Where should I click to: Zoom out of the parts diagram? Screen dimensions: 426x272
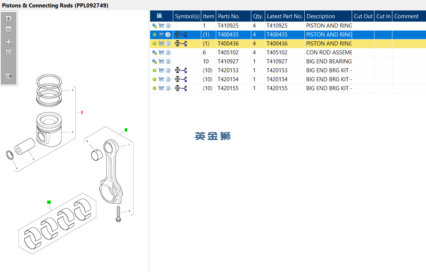[9, 29]
